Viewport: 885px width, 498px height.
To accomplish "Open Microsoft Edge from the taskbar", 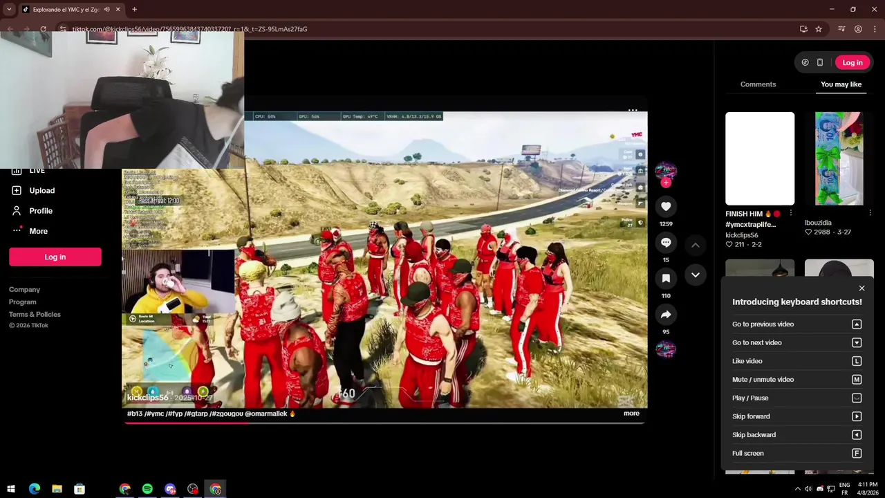I will tap(35, 489).
